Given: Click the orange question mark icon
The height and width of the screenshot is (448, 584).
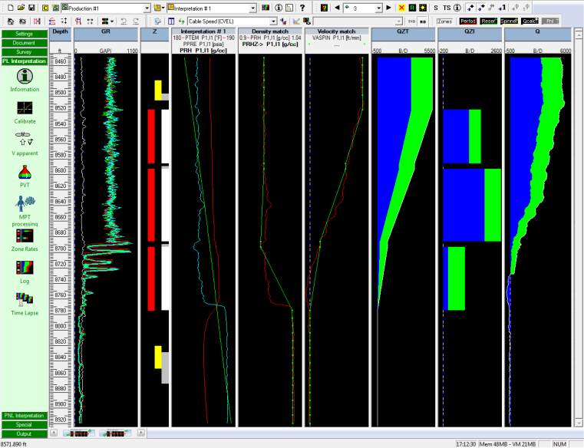Looking at the screenshot, I should pyautogui.click(x=324, y=8).
